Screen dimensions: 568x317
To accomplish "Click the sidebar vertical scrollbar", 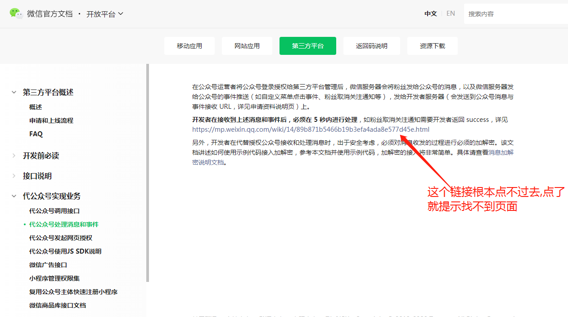I will click(148, 173).
